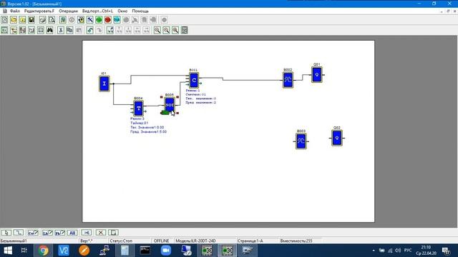This screenshot has height=257, width=458.
Task: Create a new document via toolbar
Action: [x=4, y=20]
